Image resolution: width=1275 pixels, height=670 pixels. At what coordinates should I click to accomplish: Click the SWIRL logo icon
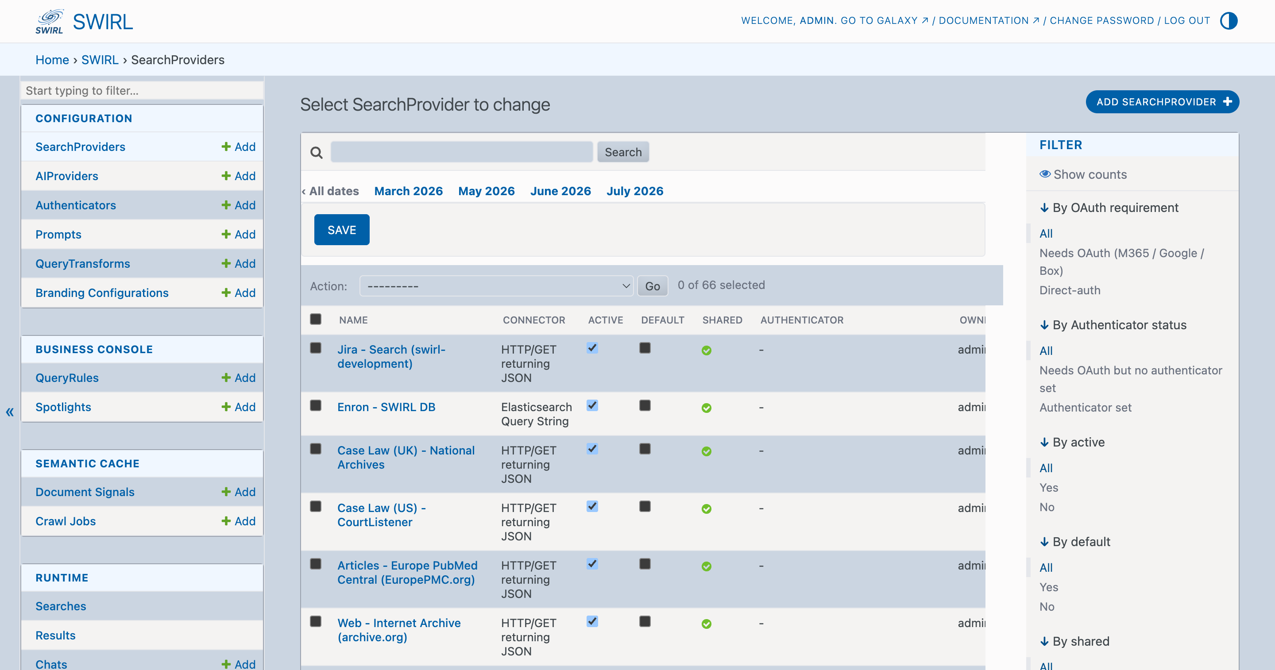(x=49, y=21)
